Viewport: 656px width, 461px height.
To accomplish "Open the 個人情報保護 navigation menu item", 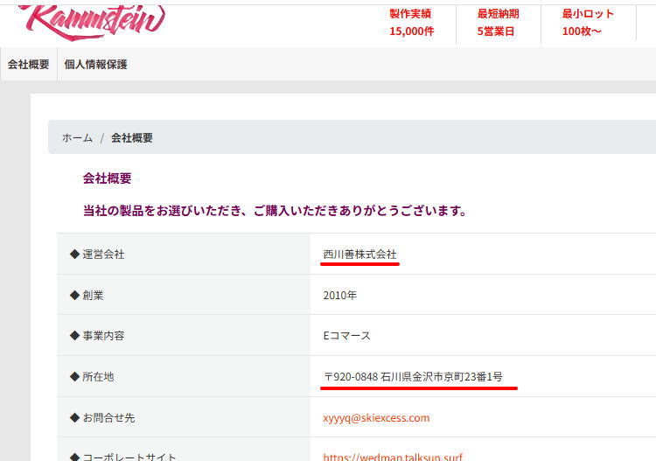I will coord(95,64).
